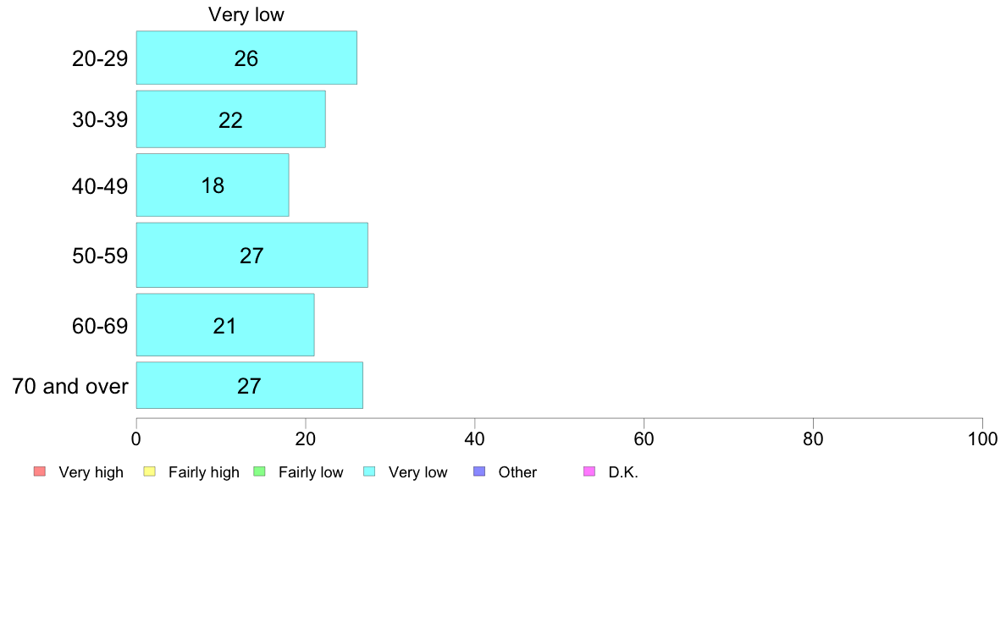Select the 20-29 bar showing 26

tap(246, 58)
